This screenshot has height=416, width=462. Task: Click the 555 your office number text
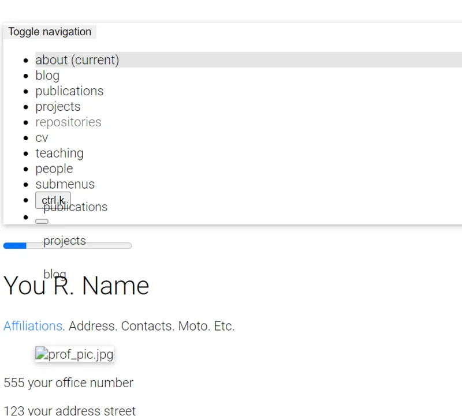68,383
